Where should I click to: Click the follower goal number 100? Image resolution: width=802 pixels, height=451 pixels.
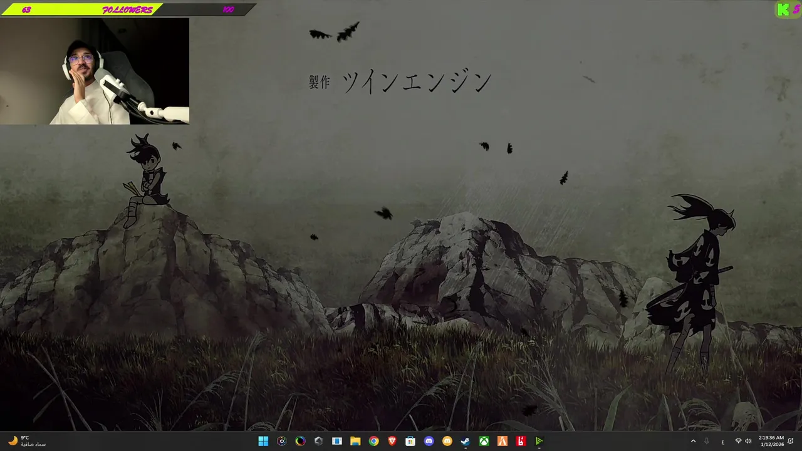tap(228, 10)
